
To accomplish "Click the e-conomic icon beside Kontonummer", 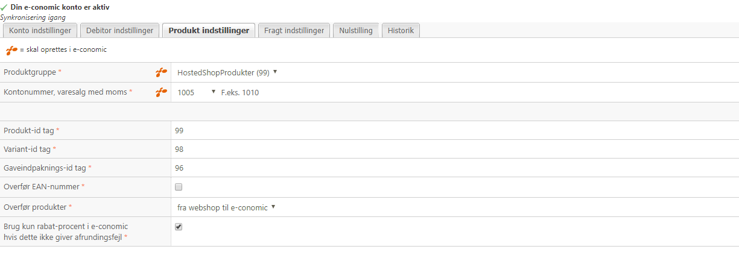I will (x=161, y=92).
